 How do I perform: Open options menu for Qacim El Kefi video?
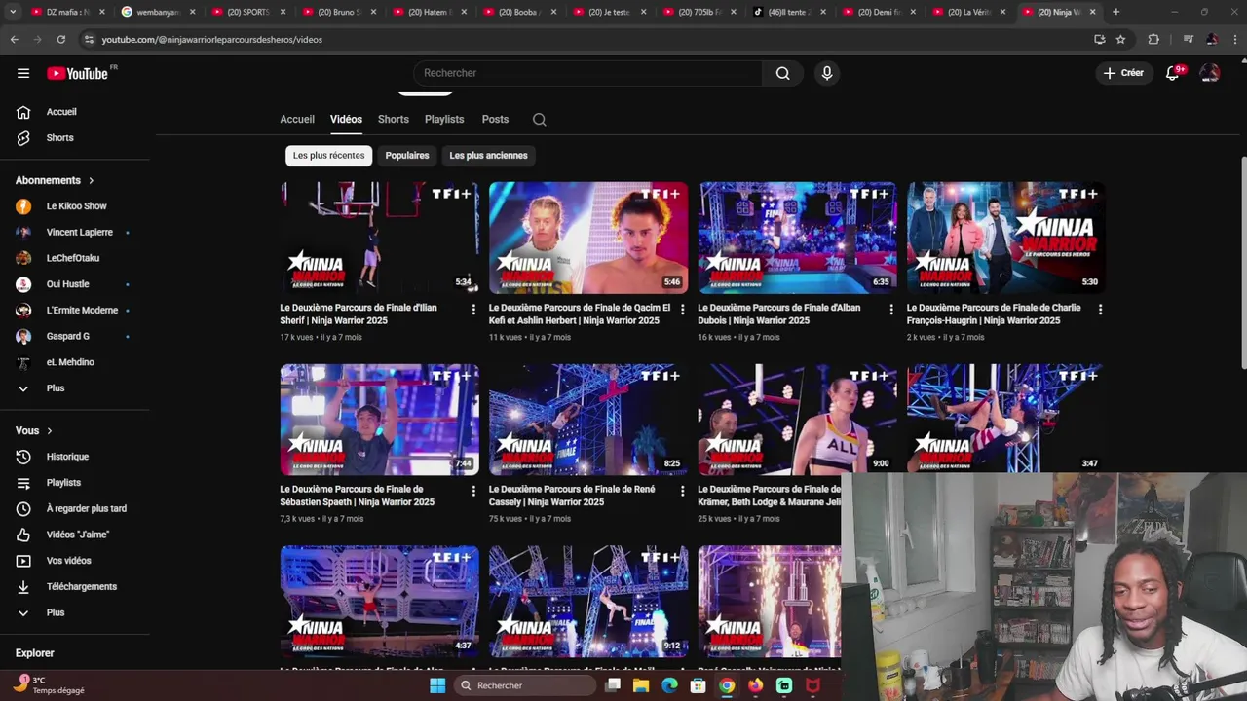682,310
